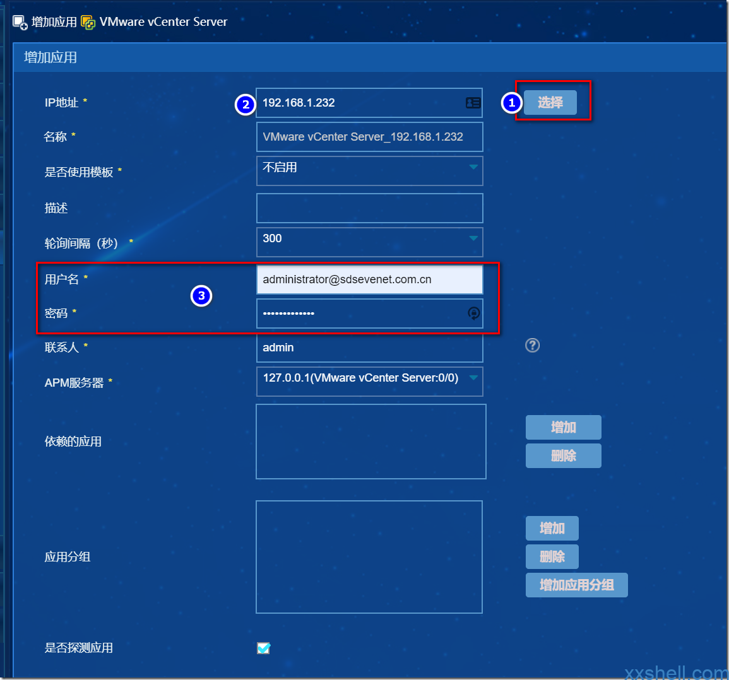This screenshot has width=729, height=680.
Task: Click 增加 button for 依赖的应用
Action: tap(564, 427)
